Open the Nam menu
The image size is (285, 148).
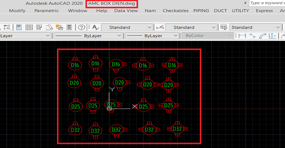tap(150, 11)
